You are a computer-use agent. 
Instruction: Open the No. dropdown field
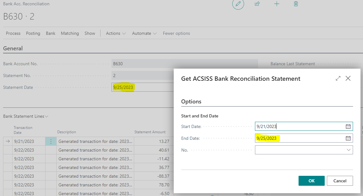348,150
